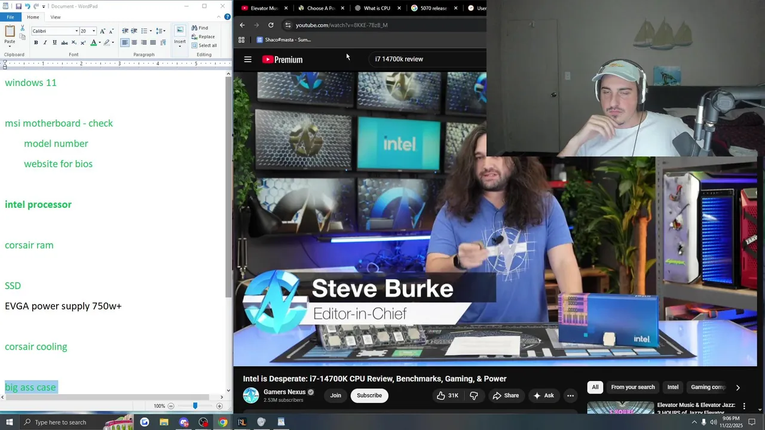Like the video with thumbs up
This screenshot has width=765, height=430.
pyautogui.click(x=448, y=395)
